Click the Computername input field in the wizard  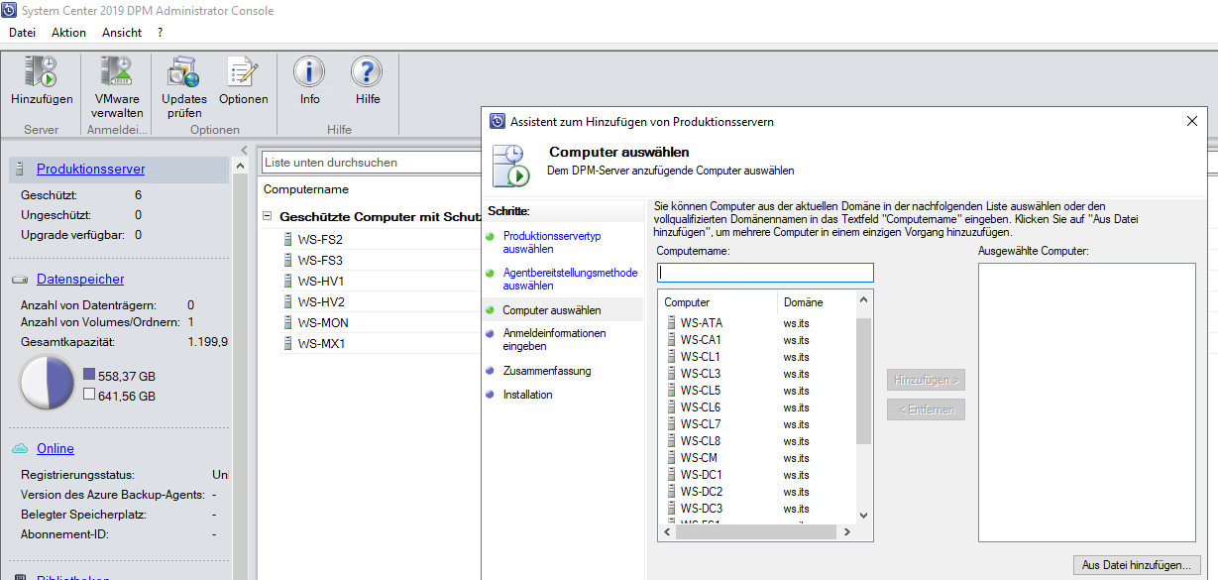tap(765, 273)
